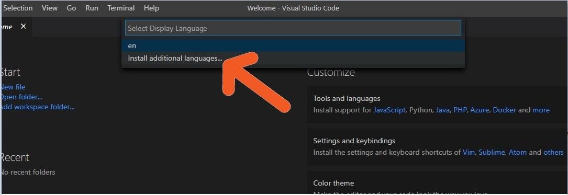
Task: Click the Settings and keybindings heading
Action: 354,141
